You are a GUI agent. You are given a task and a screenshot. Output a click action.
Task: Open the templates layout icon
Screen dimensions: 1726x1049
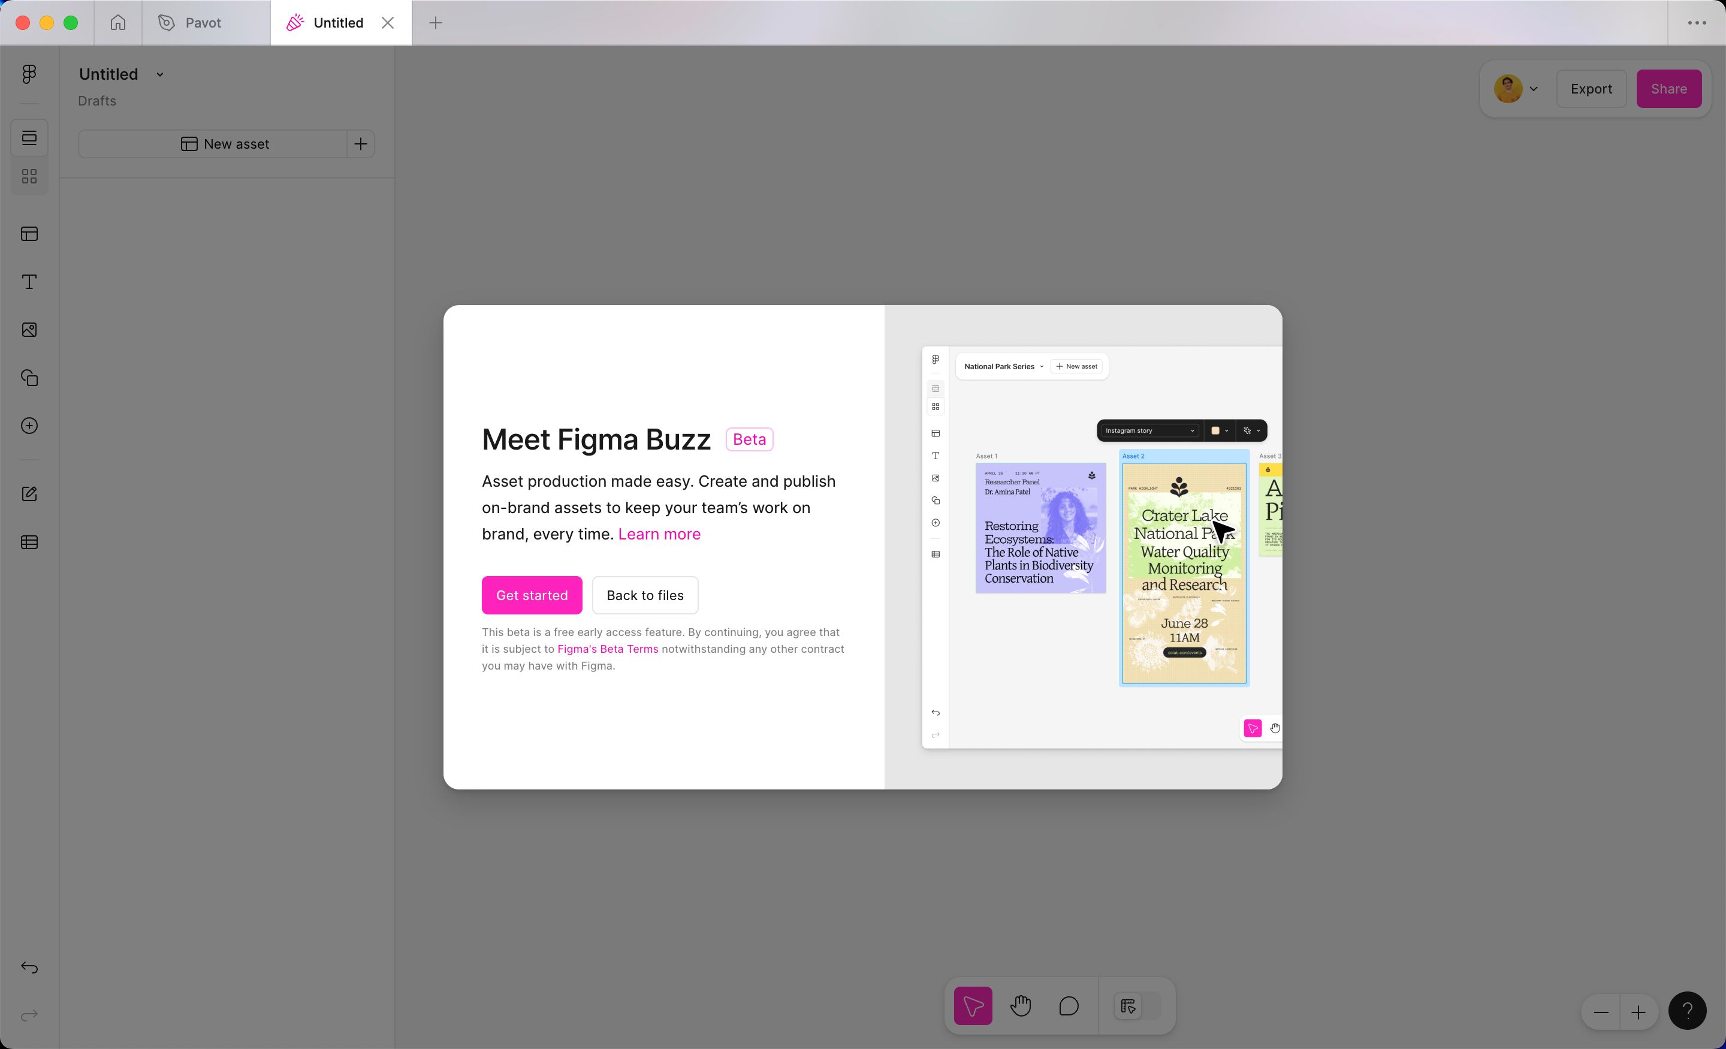point(29,234)
